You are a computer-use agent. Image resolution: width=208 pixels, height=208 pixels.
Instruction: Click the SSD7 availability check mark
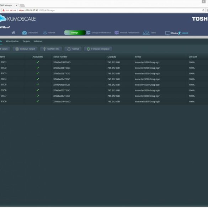tap(38, 96)
